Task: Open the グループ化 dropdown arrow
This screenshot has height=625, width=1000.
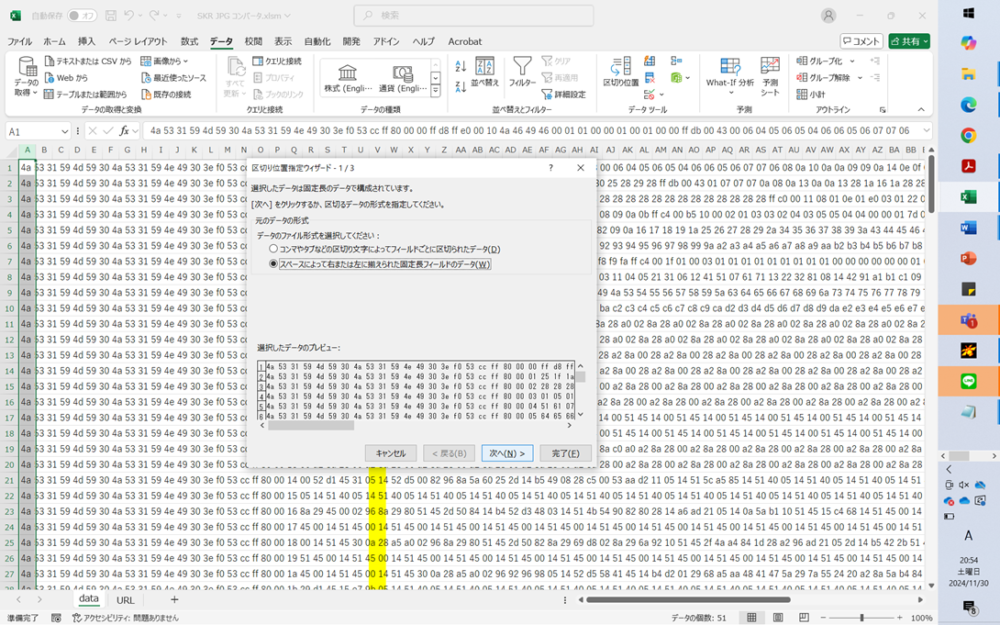Action: (852, 61)
